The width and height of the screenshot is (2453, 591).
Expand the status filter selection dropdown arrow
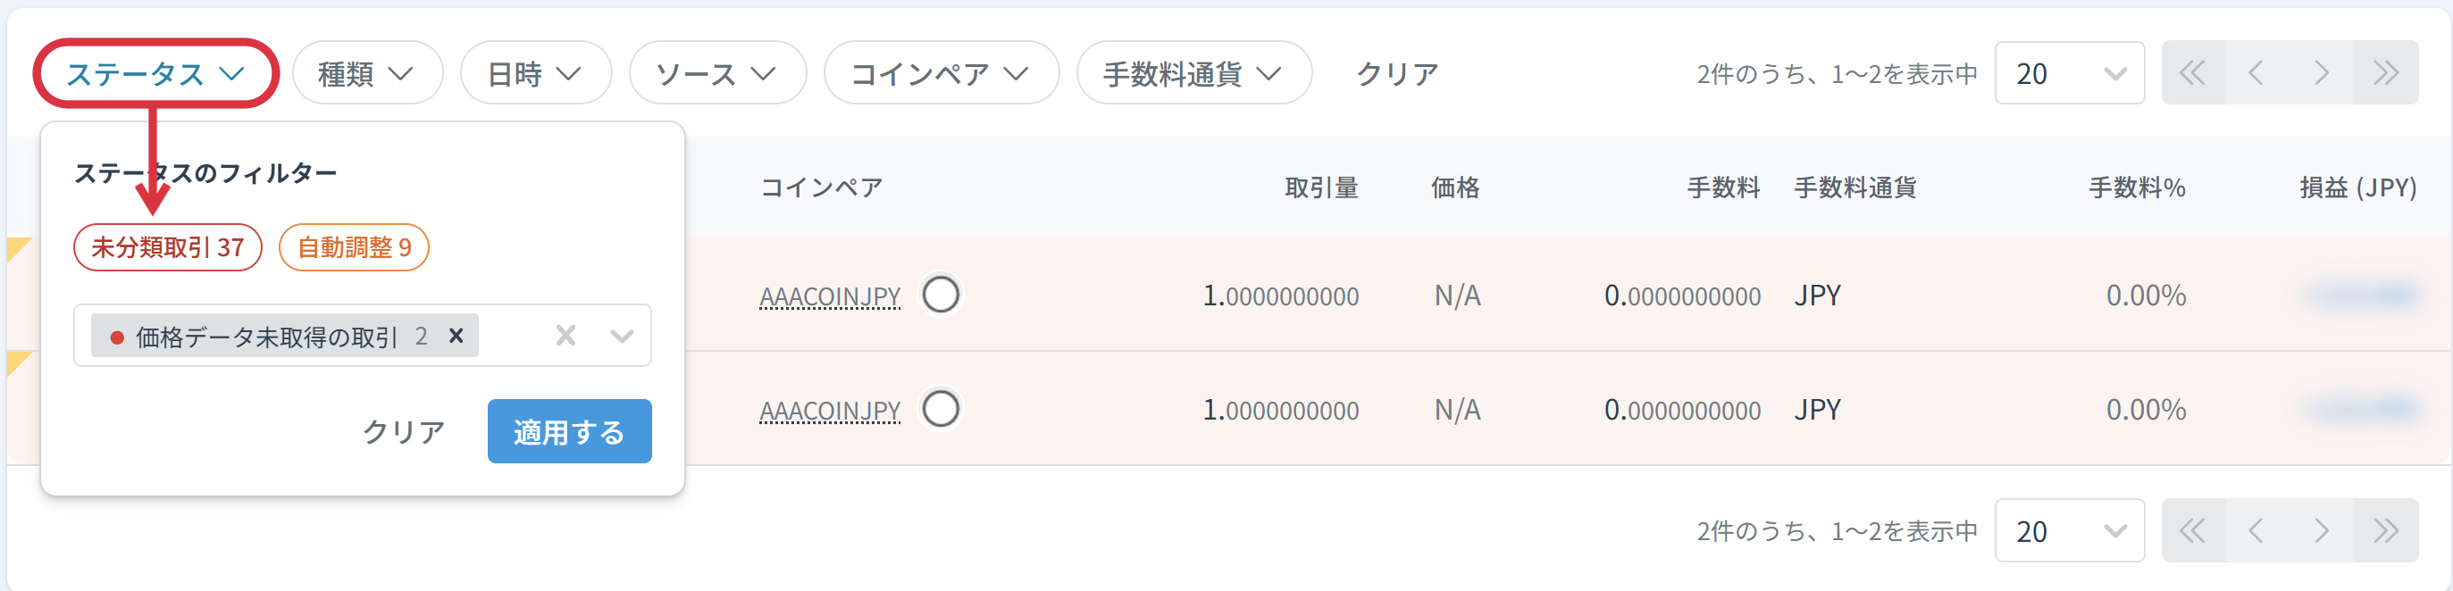[622, 336]
